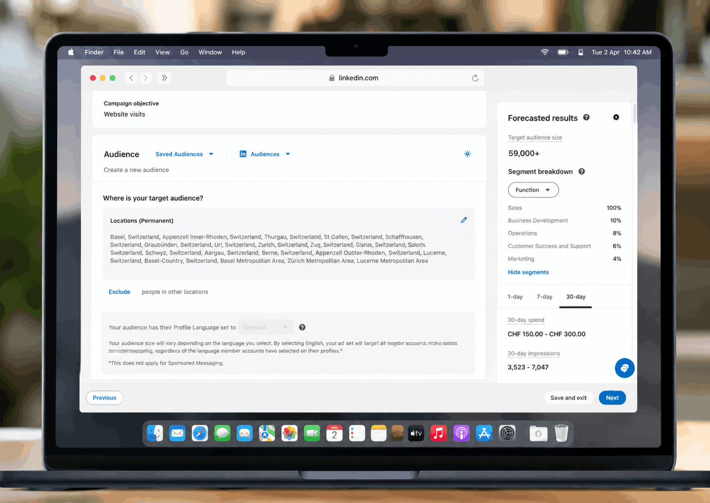The image size is (710, 503).
Task: Click the help icon beside Forecasted results
Action: tap(586, 117)
